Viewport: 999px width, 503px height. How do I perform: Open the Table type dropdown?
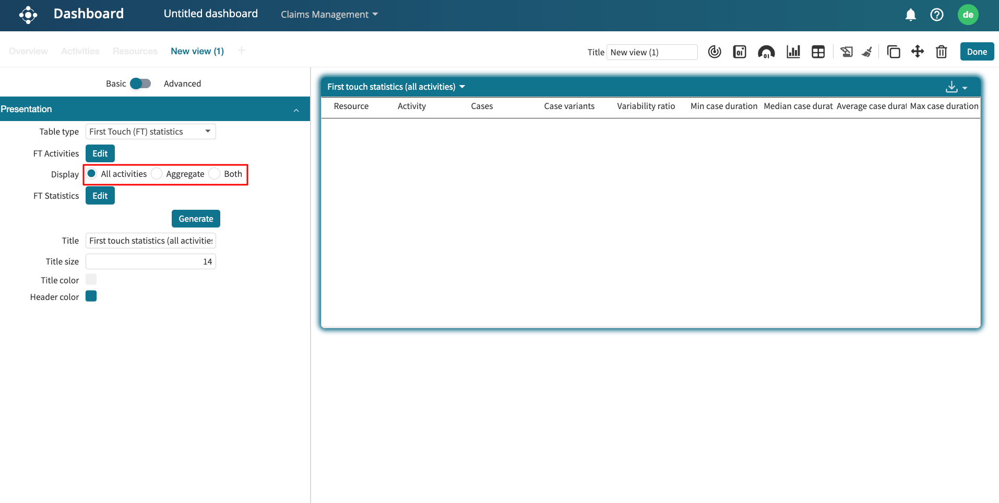tap(150, 131)
